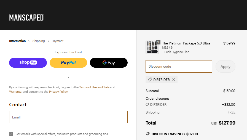The height and width of the screenshot is (140, 247).
Task: Click the Discount Savings tag icon
Action: click(148, 134)
